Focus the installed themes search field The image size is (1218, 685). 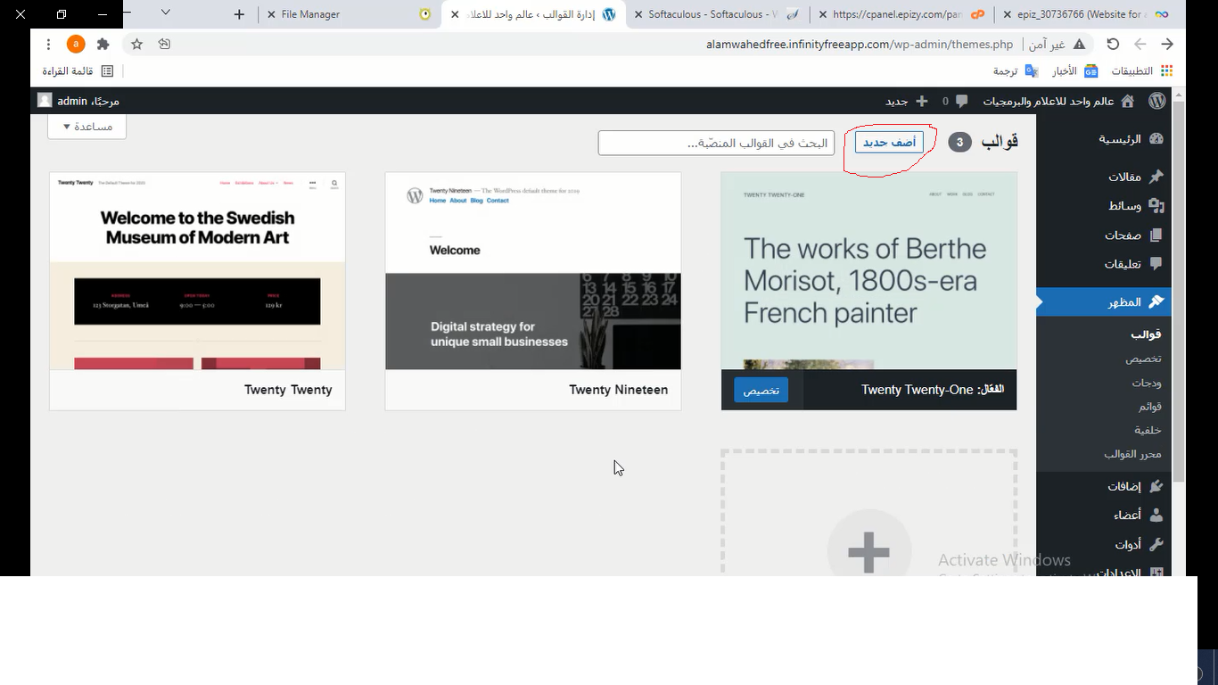pos(716,143)
